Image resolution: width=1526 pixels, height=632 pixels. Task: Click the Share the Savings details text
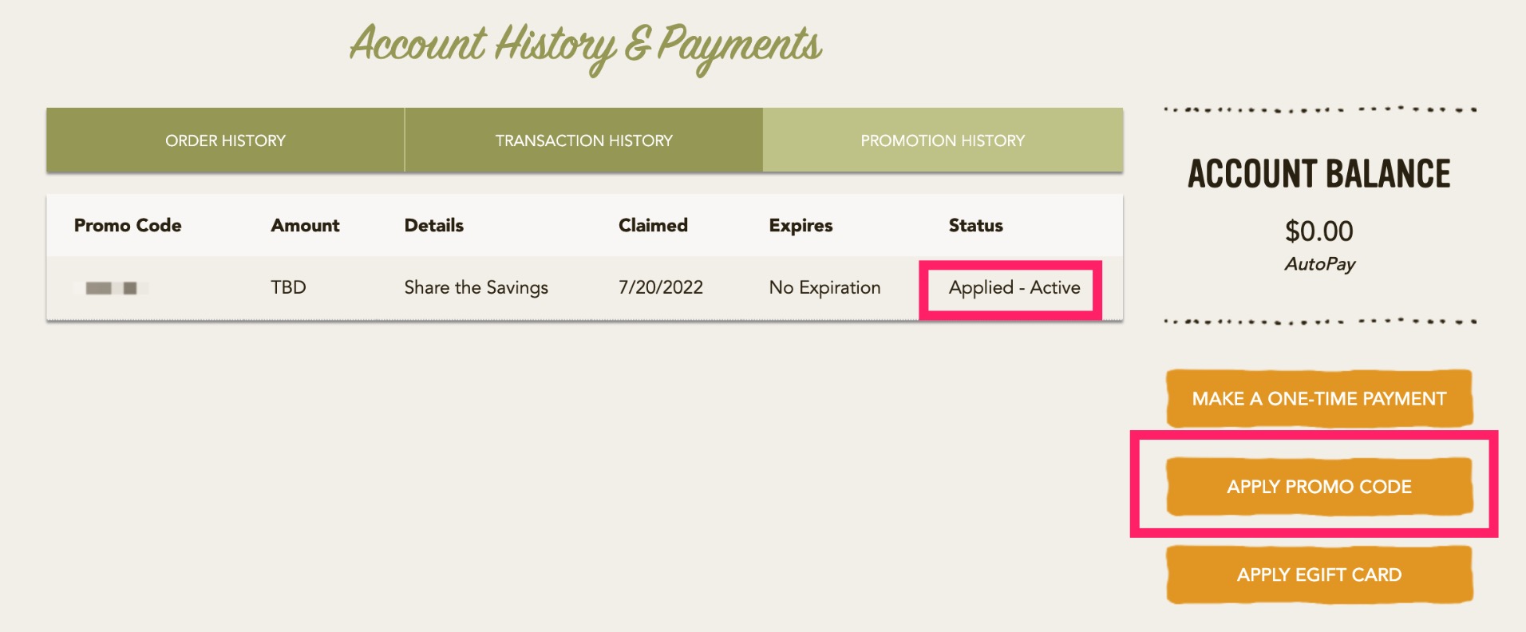coord(476,288)
